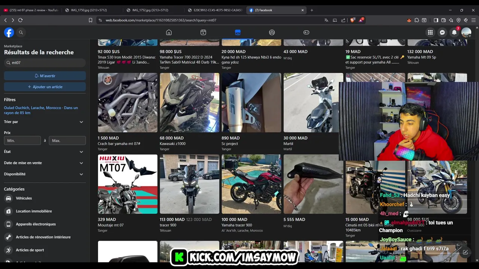
Task: Click the mt07 marketplace search field
Action: coord(45,63)
